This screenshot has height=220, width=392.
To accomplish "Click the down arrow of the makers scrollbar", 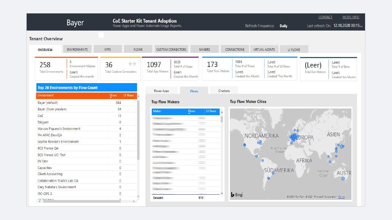I will [222, 193].
